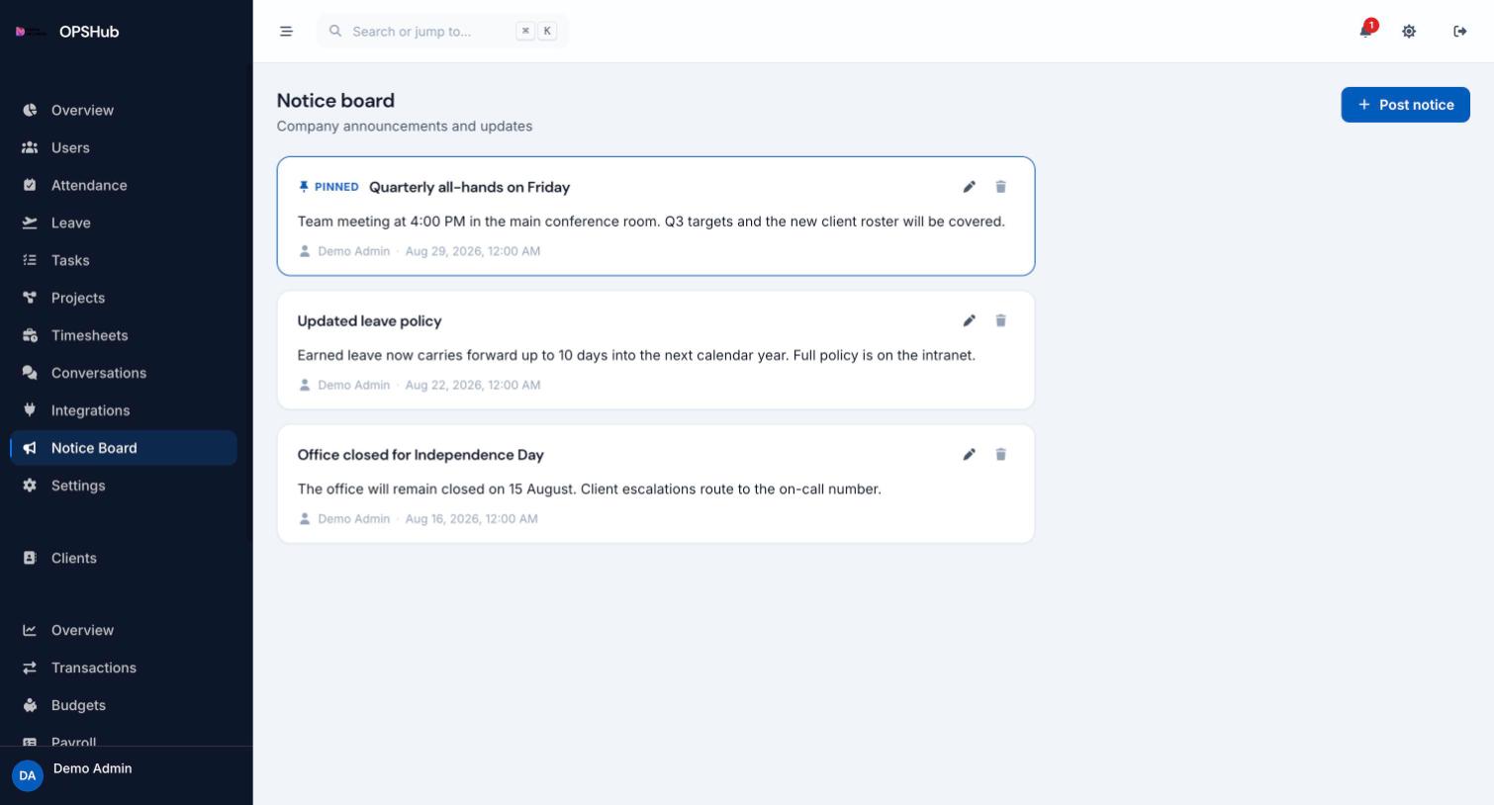Go to Transactions
Image resolution: width=1494 pixels, height=805 pixels.
coord(124,668)
